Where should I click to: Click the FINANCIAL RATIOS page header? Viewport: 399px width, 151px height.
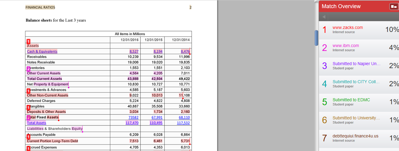(x=40, y=7)
